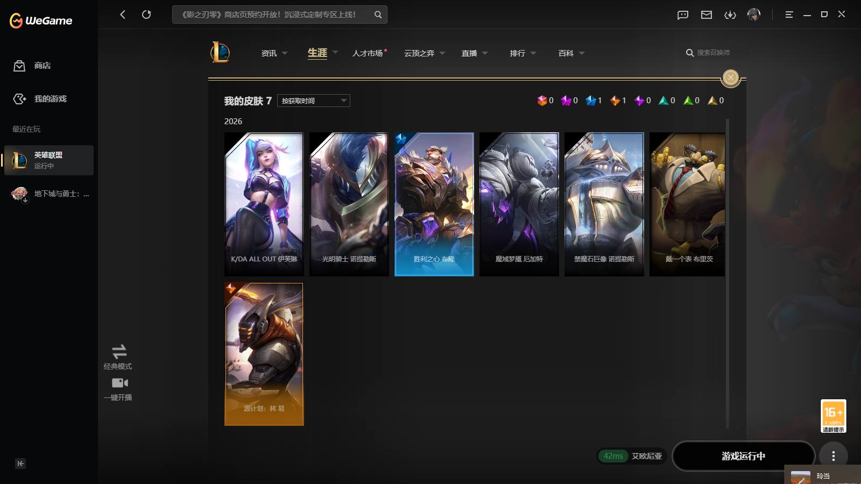Expand the 资讯 menu arrow
This screenshot has width=861, height=484.
pos(285,53)
